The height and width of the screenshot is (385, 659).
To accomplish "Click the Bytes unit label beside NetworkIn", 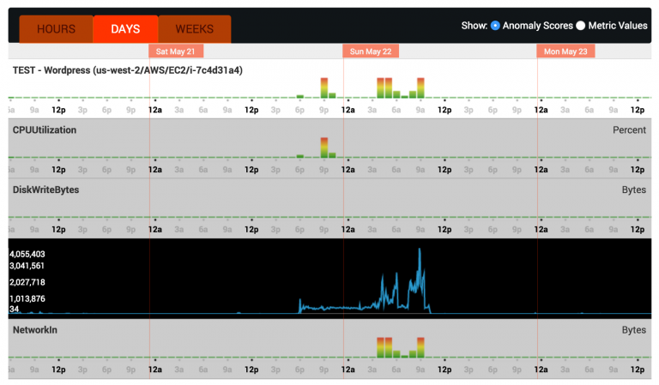I will (633, 329).
